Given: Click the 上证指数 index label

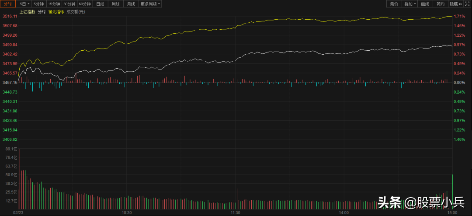Looking at the screenshot, I should click(x=27, y=12).
